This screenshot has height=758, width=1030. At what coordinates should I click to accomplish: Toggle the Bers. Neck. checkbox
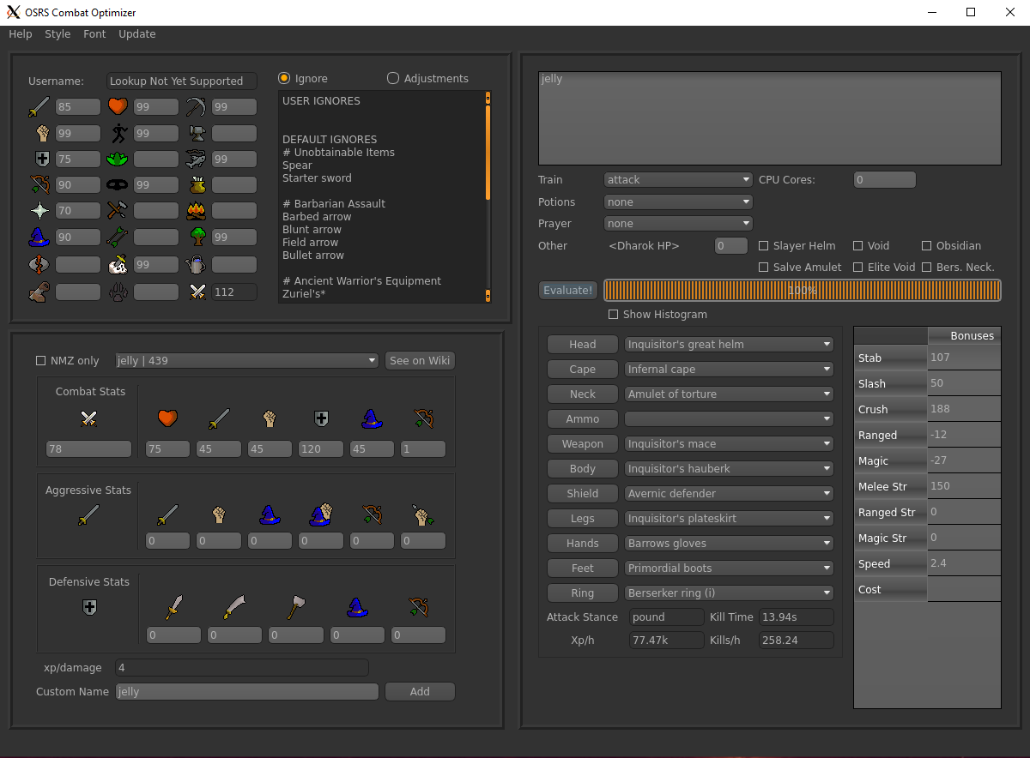[926, 268]
